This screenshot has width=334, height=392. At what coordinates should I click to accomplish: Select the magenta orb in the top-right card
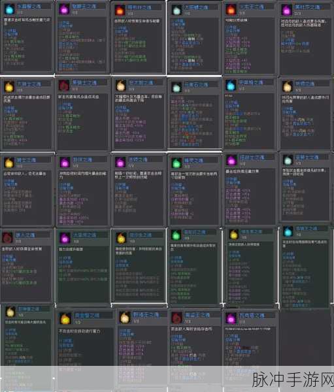pos(286,10)
